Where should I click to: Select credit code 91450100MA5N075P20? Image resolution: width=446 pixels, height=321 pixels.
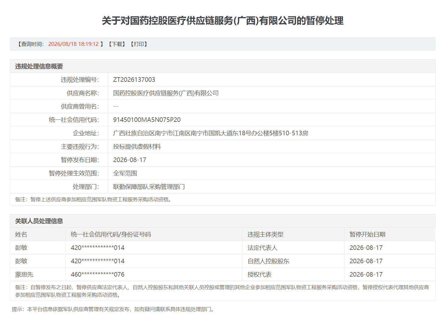coord(147,120)
